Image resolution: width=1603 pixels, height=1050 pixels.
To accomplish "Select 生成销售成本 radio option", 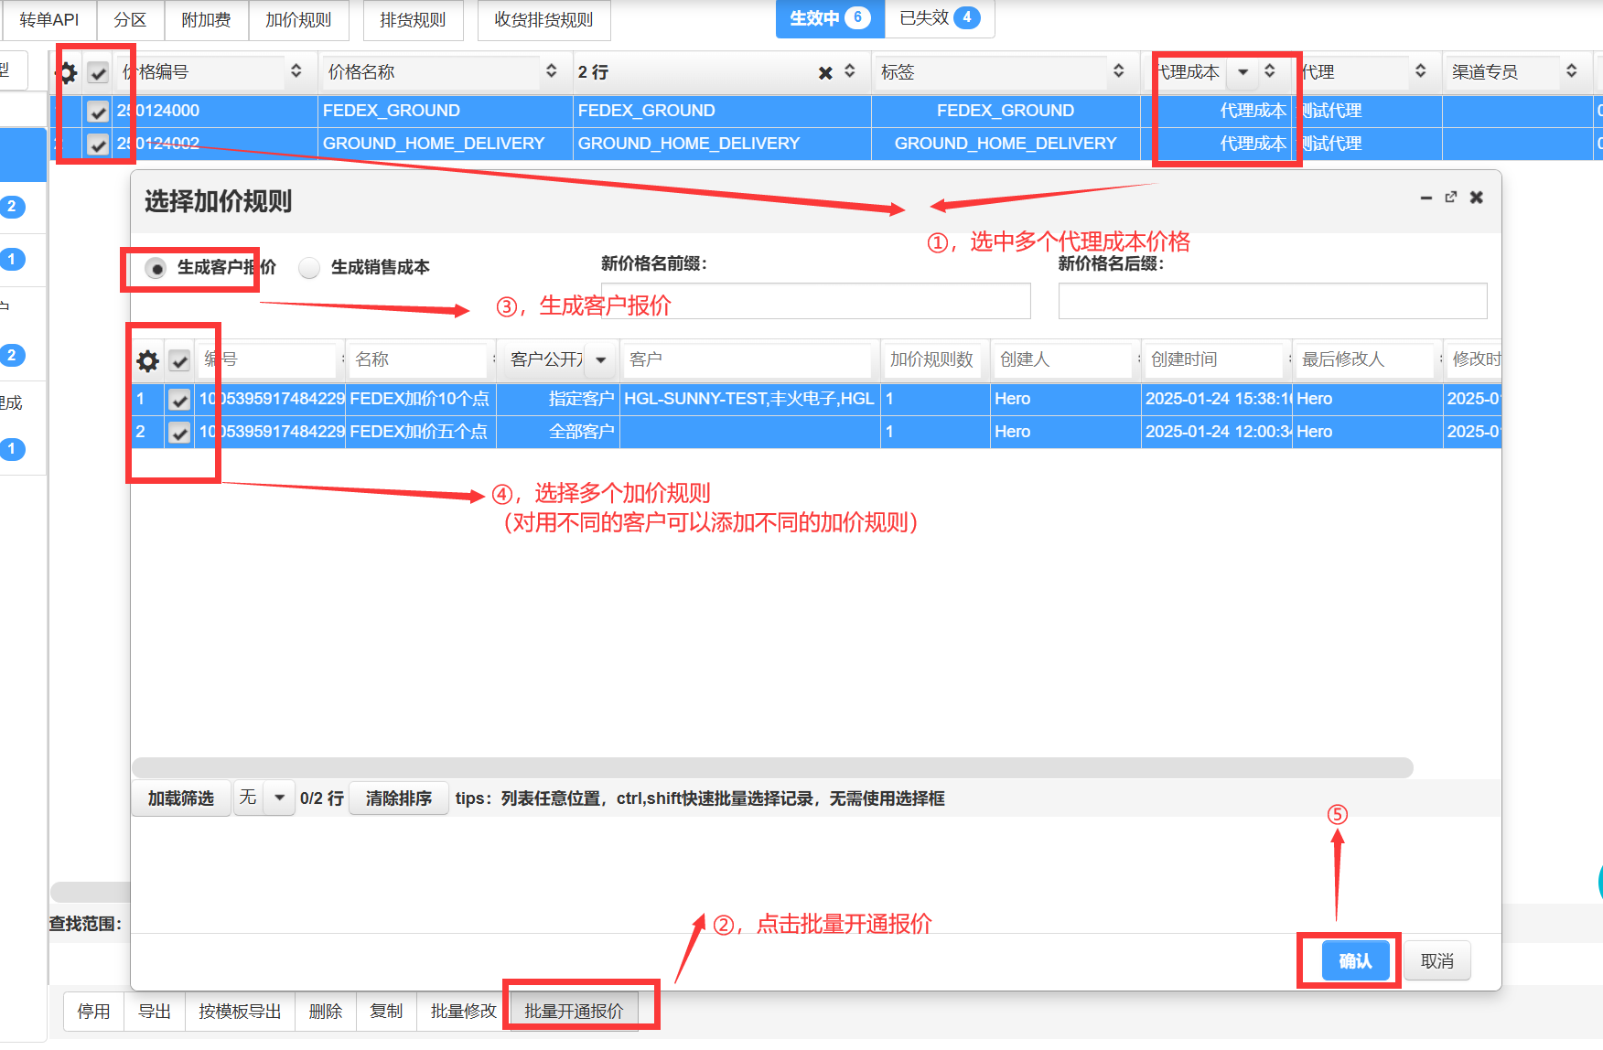I will [x=309, y=268].
